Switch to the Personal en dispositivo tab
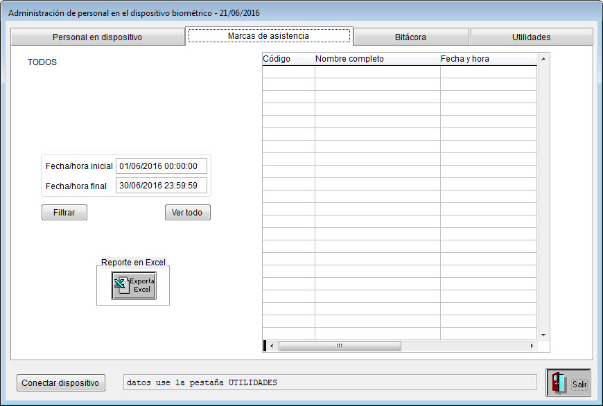603x406 pixels. [97, 37]
